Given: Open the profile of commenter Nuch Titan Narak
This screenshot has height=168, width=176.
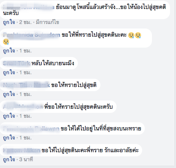Looking at the screenshot, I should tap(26, 85).
